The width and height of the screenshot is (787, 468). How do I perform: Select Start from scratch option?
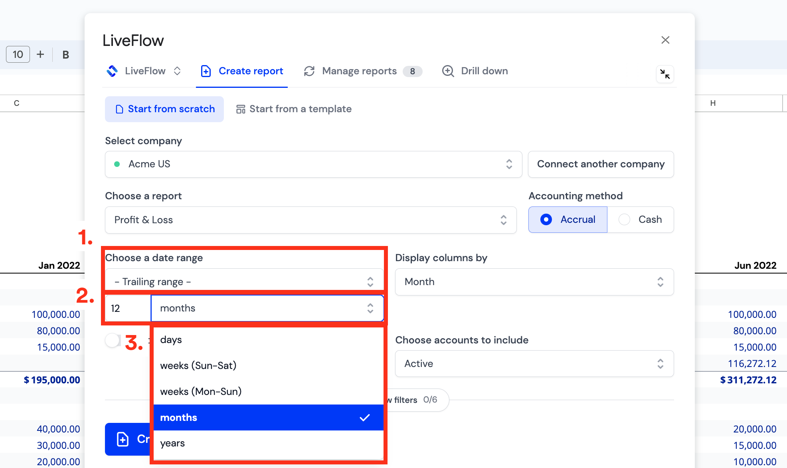coord(164,109)
